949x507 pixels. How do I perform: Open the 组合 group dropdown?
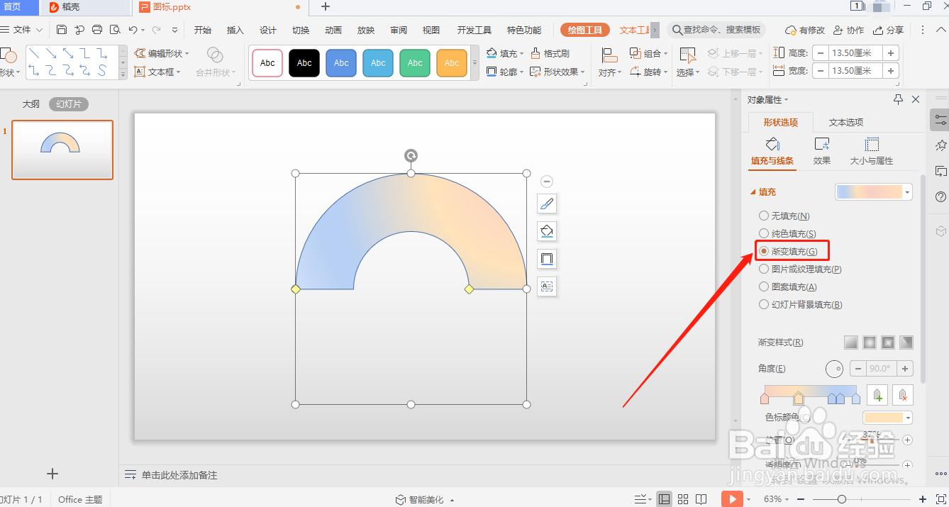point(649,53)
